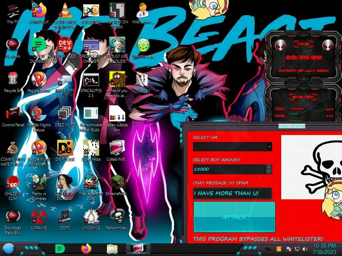Viewport: 342px width, 256px height.
Task: Open the CollabVMB desktop shortcut
Action: [x=117, y=151]
